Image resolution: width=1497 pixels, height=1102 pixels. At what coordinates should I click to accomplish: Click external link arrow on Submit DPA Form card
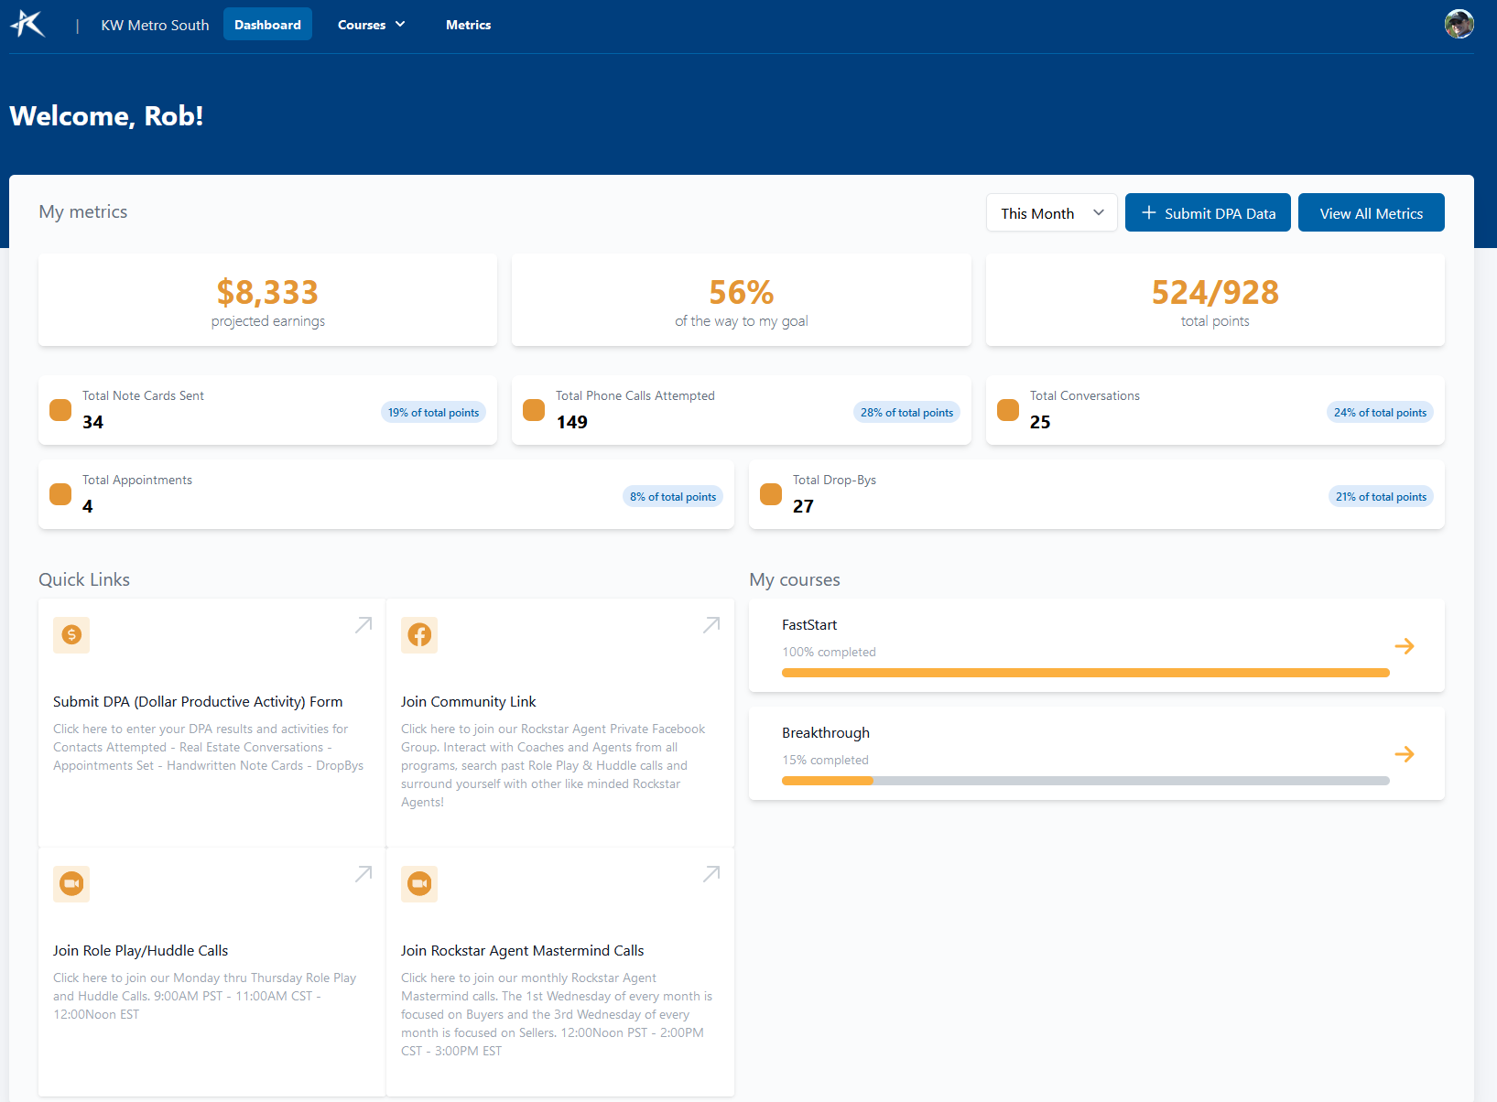point(363,625)
